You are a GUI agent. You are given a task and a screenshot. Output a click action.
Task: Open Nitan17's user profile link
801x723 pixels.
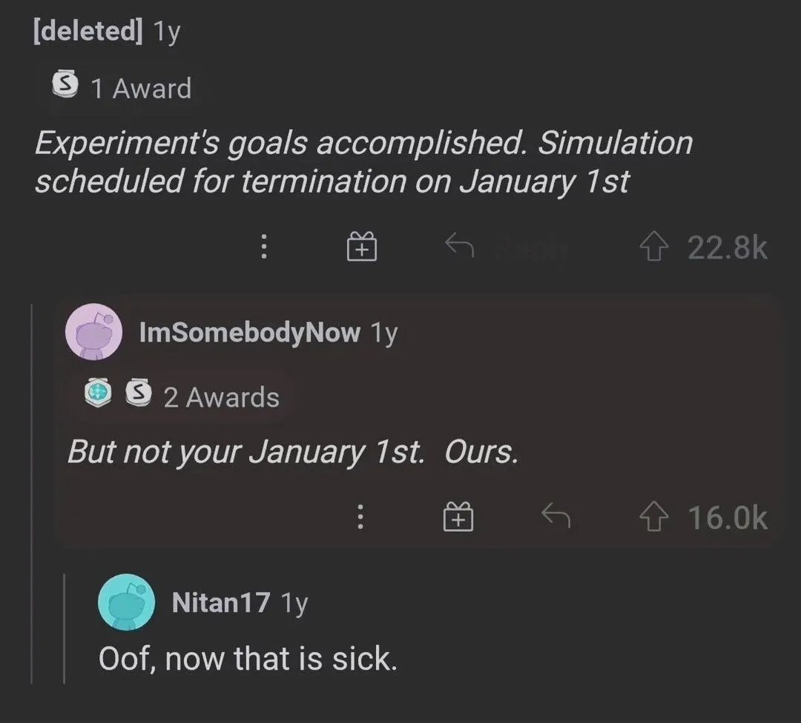tap(220, 602)
